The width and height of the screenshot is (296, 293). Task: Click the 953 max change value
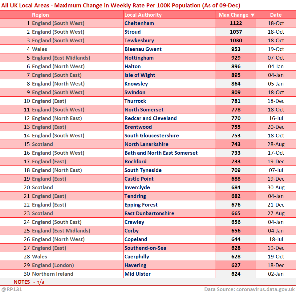click(x=236, y=49)
